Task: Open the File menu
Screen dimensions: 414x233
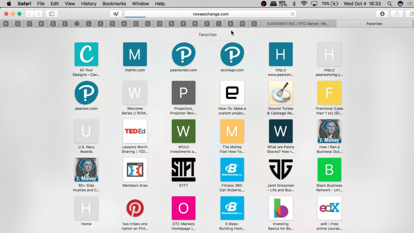Action: click(41, 4)
